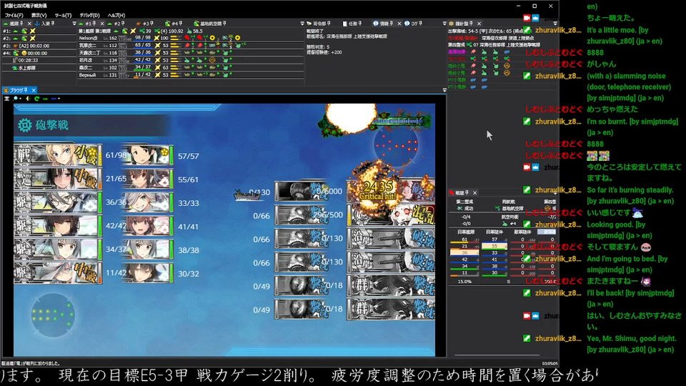Click the 任務 tab document icon
686x386 pixels.
345,24
